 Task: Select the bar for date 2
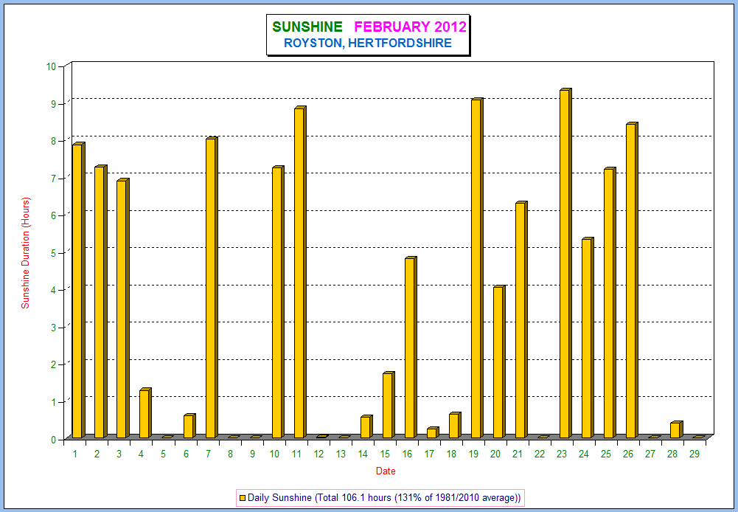click(x=101, y=302)
